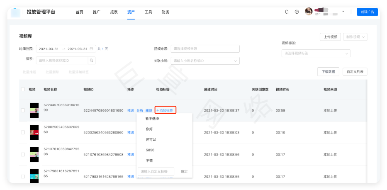Expand the 制作视频 dropdown button
This screenshot has width=387, height=190.
click(355, 37)
